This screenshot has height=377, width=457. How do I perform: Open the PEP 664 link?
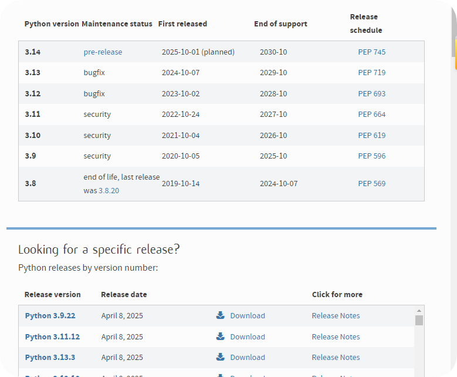[x=372, y=115]
